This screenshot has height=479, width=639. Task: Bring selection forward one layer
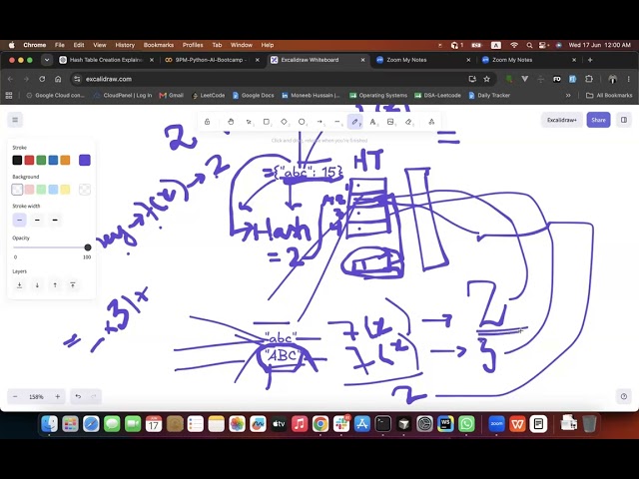coord(55,285)
